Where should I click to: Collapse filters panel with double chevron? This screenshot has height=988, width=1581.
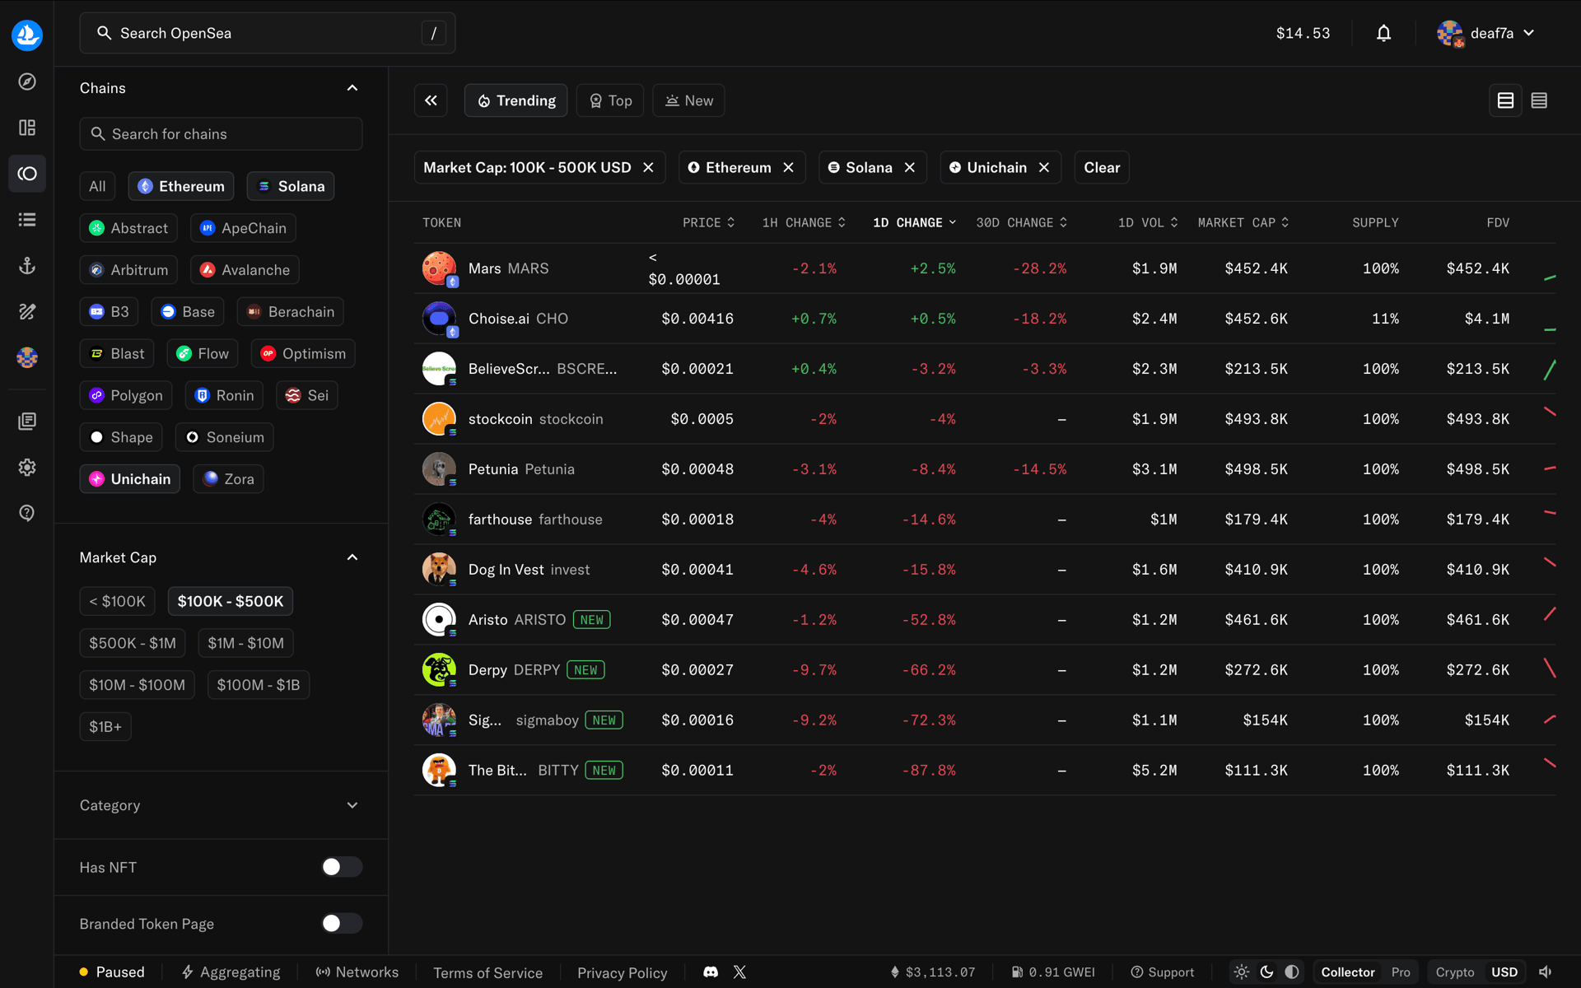(431, 100)
